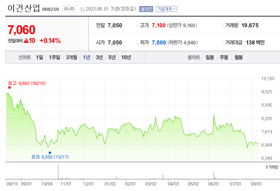Select the 1일 line chart tab
The height and width of the screenshot is (191, 280).
coord(40,57)
